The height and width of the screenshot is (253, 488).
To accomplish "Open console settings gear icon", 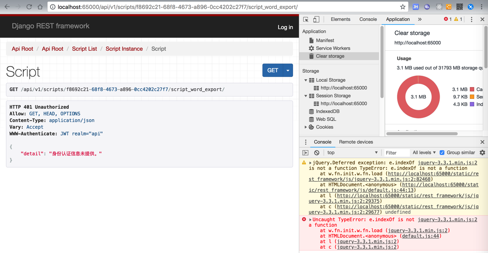I will coord(482,153).
